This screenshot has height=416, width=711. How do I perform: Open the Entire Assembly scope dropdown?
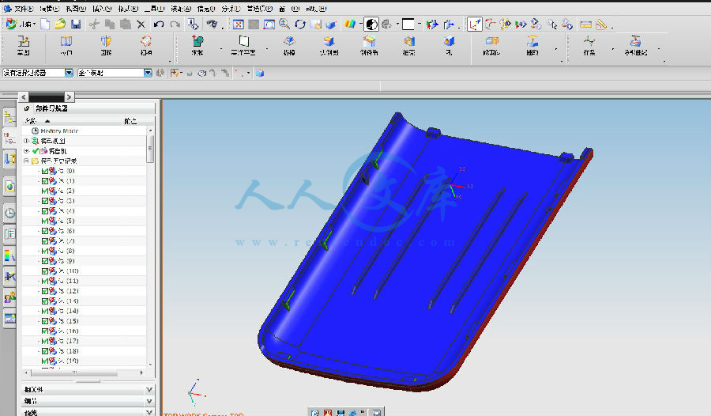pyautogui.click(x=148, y=73)
